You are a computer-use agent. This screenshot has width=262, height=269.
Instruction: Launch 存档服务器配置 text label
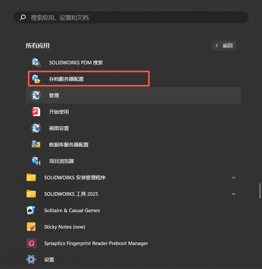pos(67,79)
